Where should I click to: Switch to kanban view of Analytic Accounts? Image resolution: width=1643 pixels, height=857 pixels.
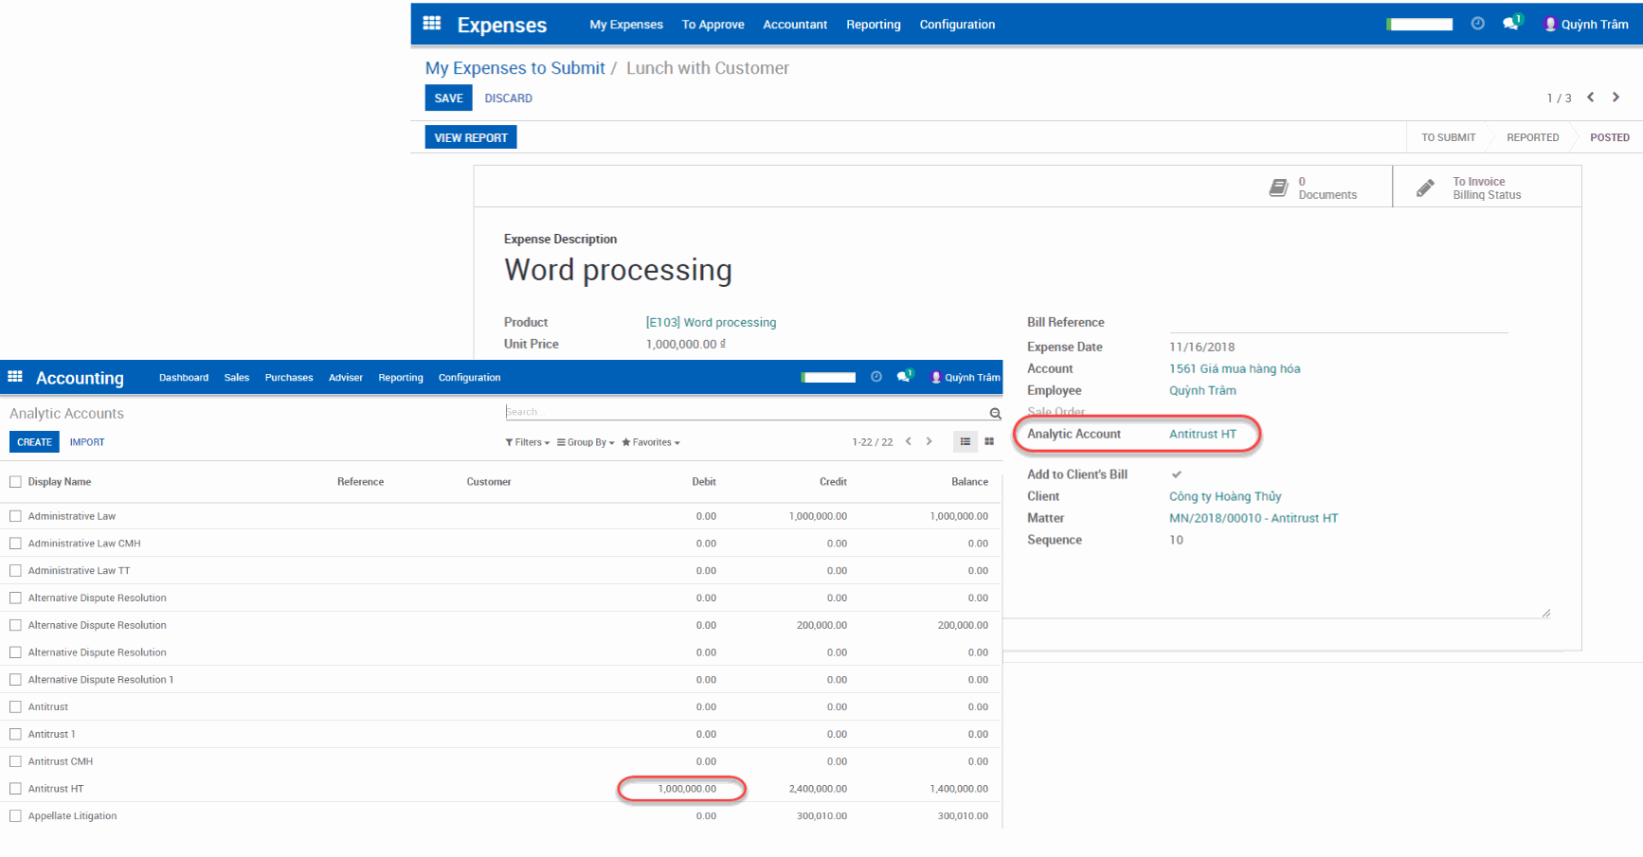click(989, 441)
